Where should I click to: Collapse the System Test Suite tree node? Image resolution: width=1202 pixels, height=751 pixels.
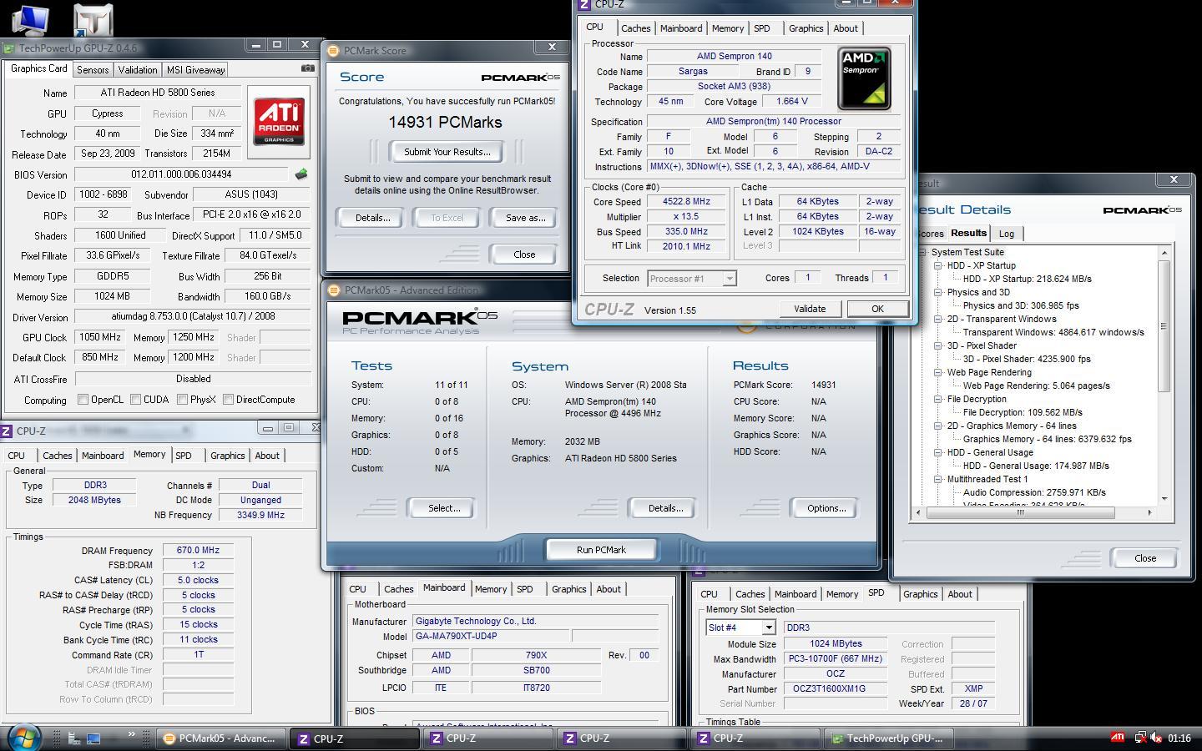coord(923,252)
